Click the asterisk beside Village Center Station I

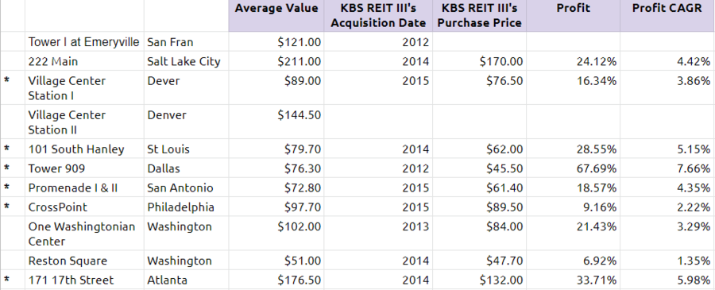(7, 81)
